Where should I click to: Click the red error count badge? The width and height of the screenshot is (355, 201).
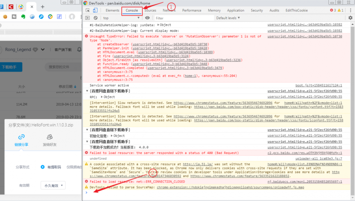[333, 10]
